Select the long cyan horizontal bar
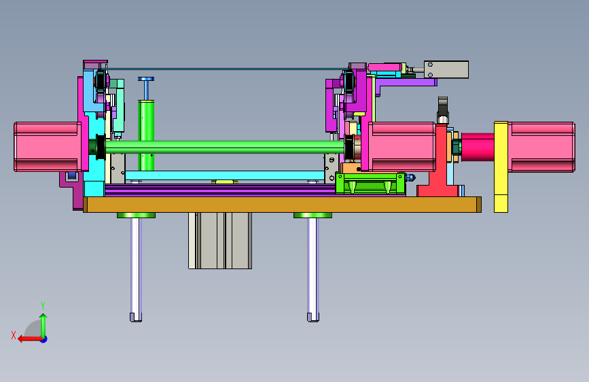The width and height of the screenshot is (589, 382). tap(225, 175)
